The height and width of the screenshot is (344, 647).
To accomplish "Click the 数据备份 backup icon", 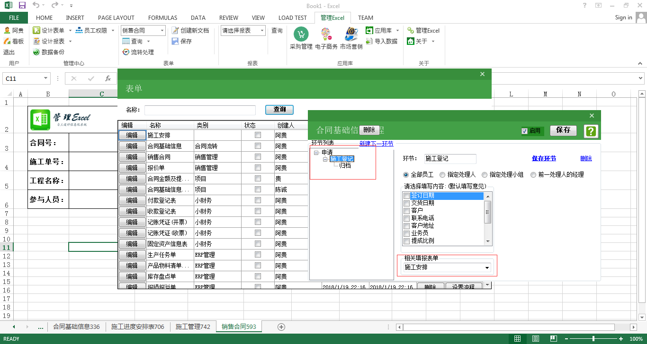I will [36, 52].
